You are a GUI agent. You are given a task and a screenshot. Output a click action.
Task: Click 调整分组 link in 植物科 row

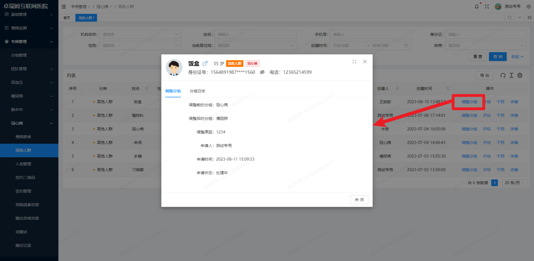coord(470,115)
